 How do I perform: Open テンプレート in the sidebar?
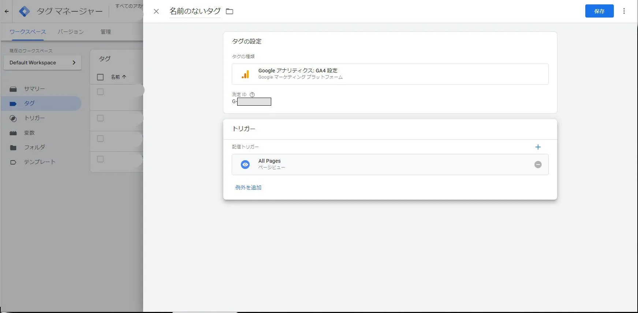tap(41, 162)
